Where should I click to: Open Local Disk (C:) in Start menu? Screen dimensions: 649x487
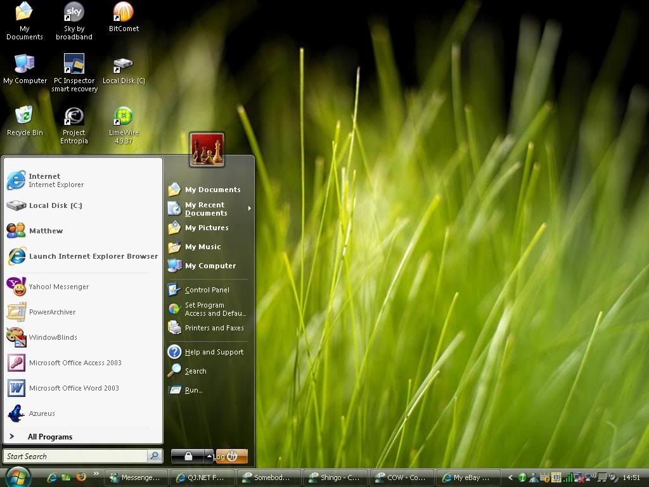[x=83, y=205]
